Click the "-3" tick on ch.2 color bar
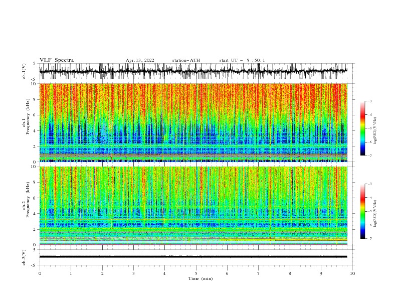397x307 pixels. (369, 184)
